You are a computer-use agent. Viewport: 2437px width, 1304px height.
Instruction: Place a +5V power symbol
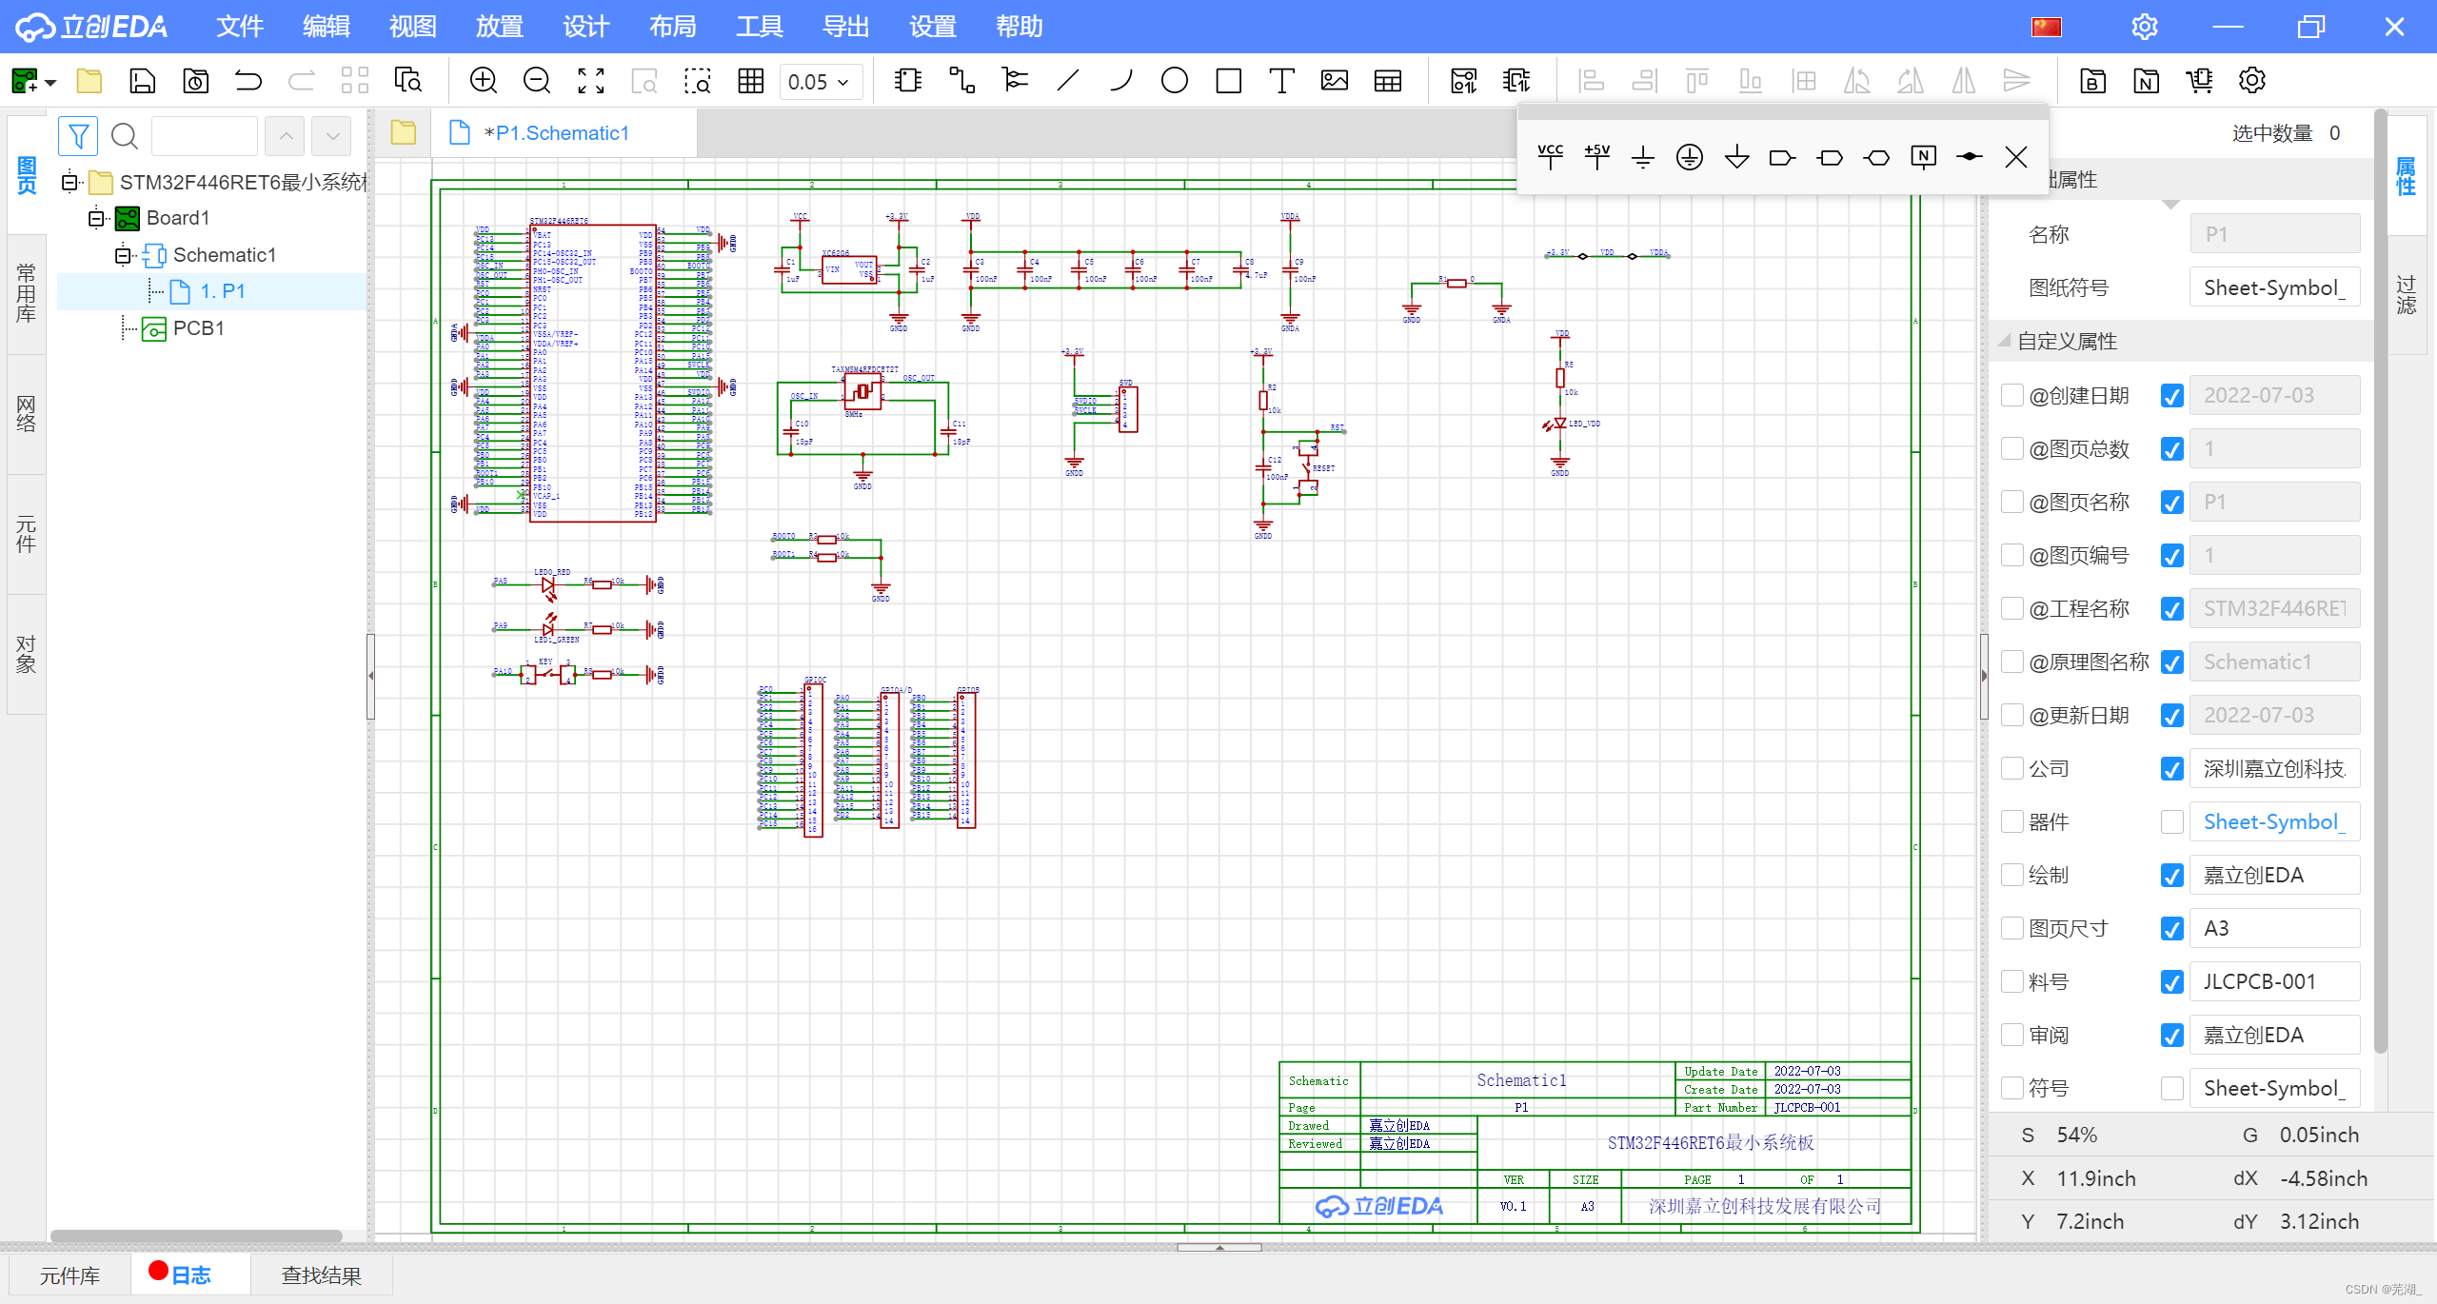[x=1596, y=156]
